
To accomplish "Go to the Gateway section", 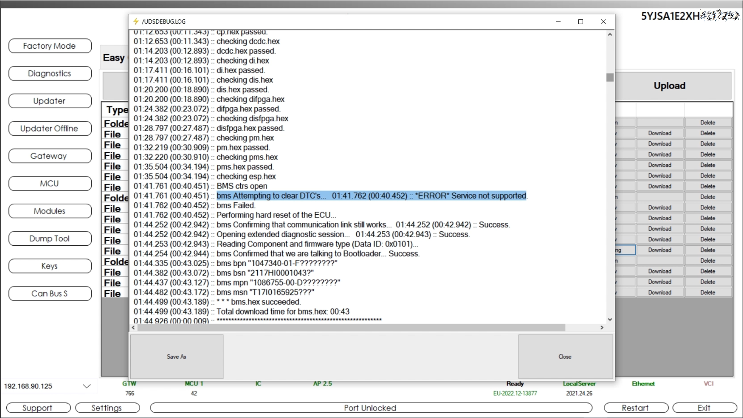I will coord(50,156).
